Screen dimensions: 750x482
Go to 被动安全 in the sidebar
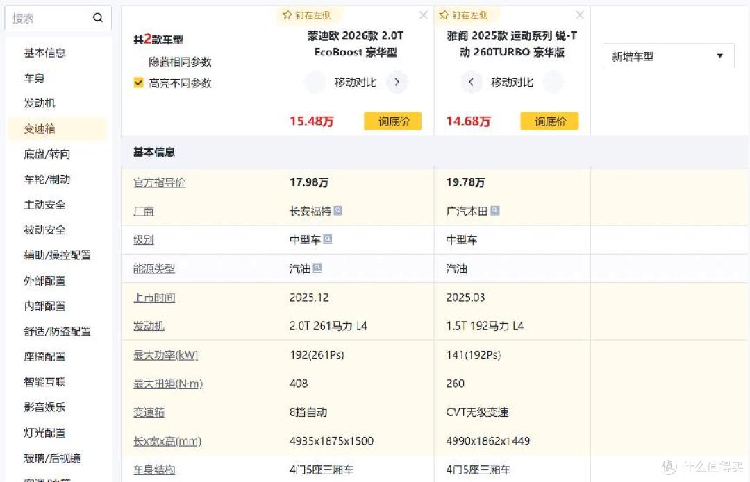tap(44, 230)
